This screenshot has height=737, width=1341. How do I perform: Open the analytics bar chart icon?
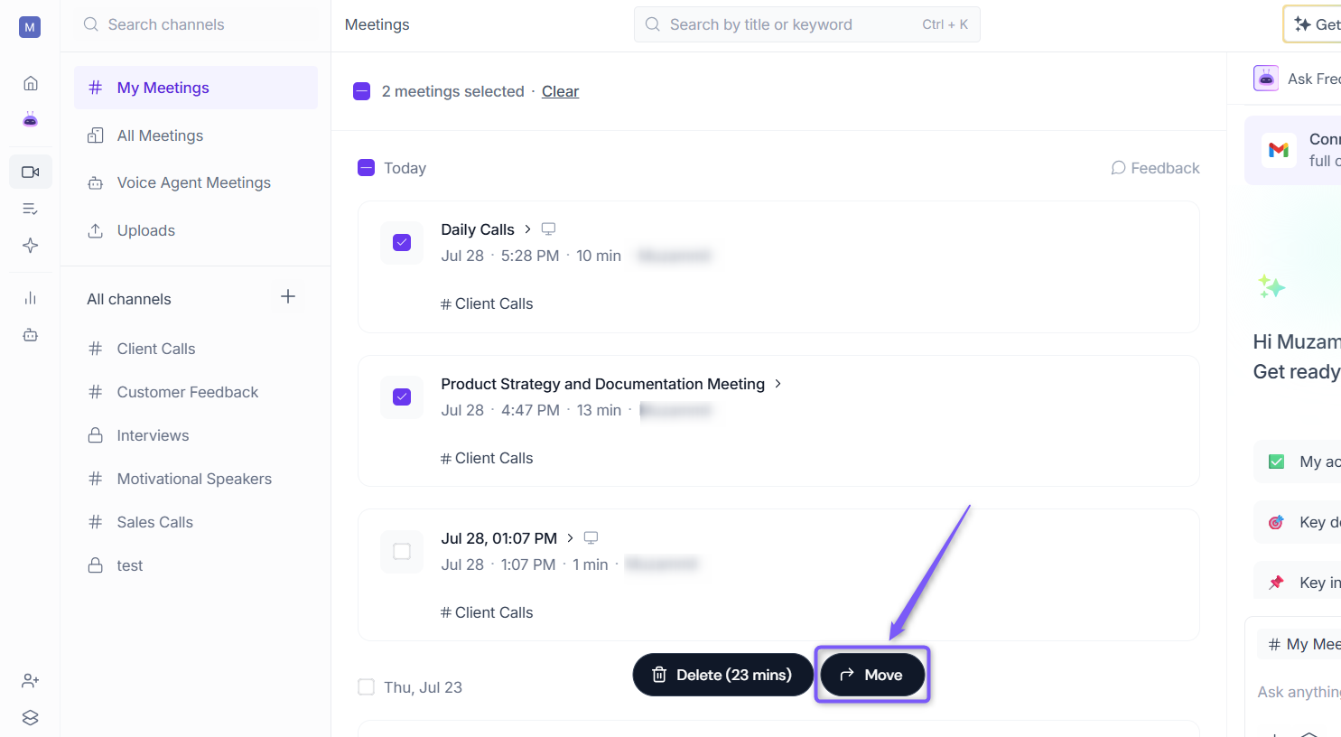(x=31, y=298)
